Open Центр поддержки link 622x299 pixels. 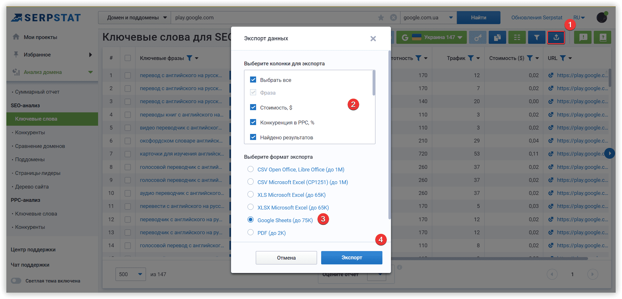(x=33, y=249)
